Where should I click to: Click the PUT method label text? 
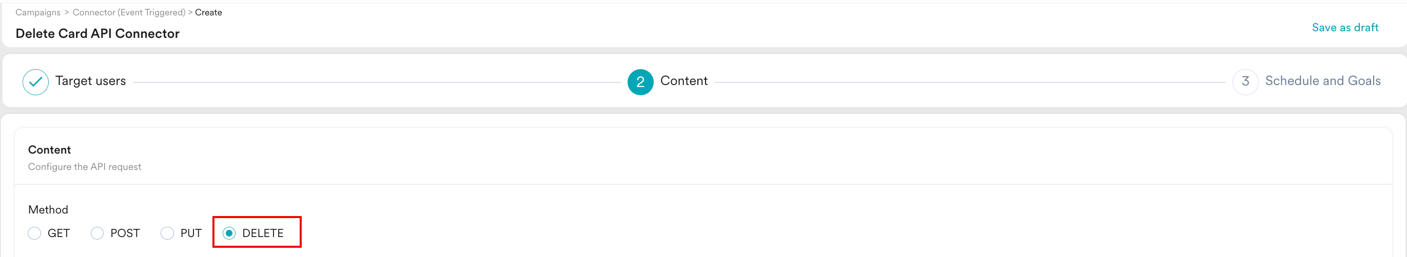tap(191, 233)
